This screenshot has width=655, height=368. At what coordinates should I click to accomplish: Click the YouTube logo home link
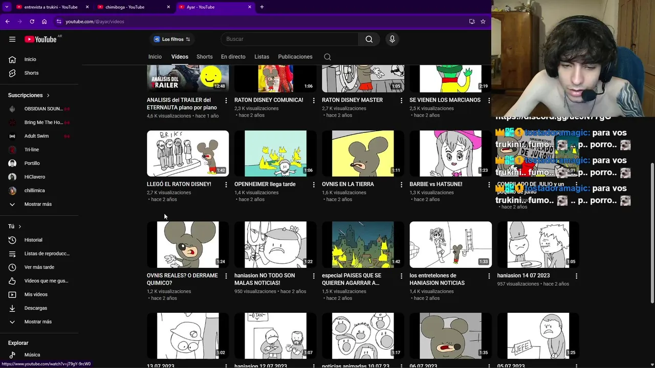(x=40, y=39)
